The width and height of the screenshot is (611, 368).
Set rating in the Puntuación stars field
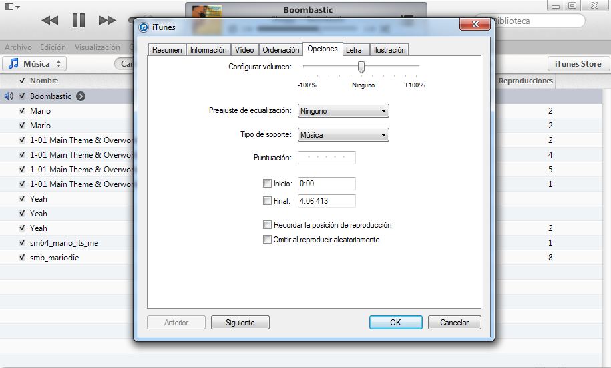(327, 157)
